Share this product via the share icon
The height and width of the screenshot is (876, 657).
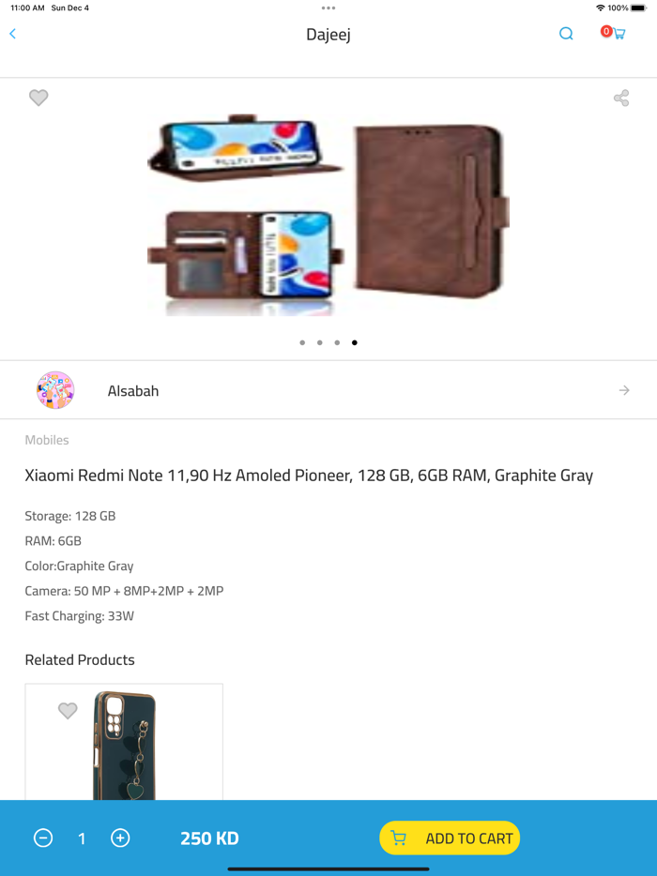click(621, 98)
